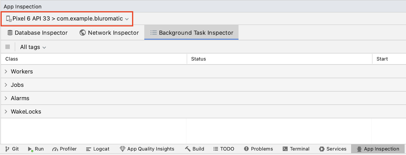The image size is (406, 155).
Task: Open the Problems tool window
Action: [x=259, y=149]
